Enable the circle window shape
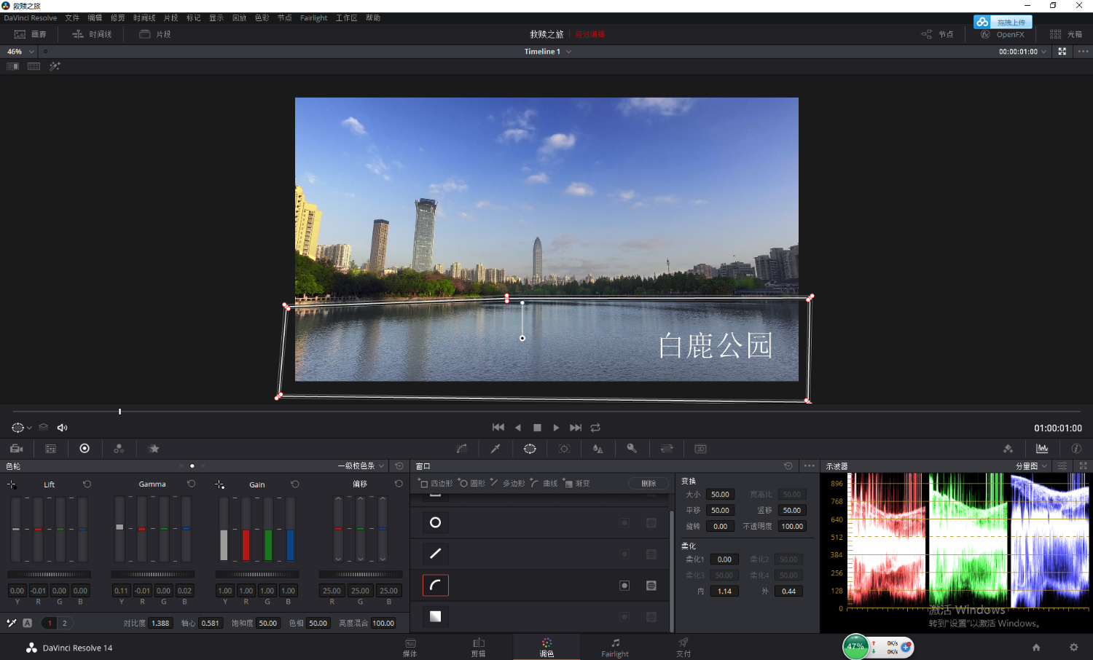Screen dimensions: 1093x660 pyautogui.click(x=436, y=523)
